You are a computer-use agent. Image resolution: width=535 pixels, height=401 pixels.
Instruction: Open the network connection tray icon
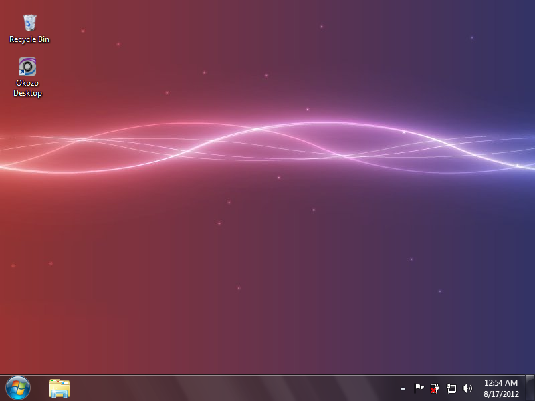point(451,388)
